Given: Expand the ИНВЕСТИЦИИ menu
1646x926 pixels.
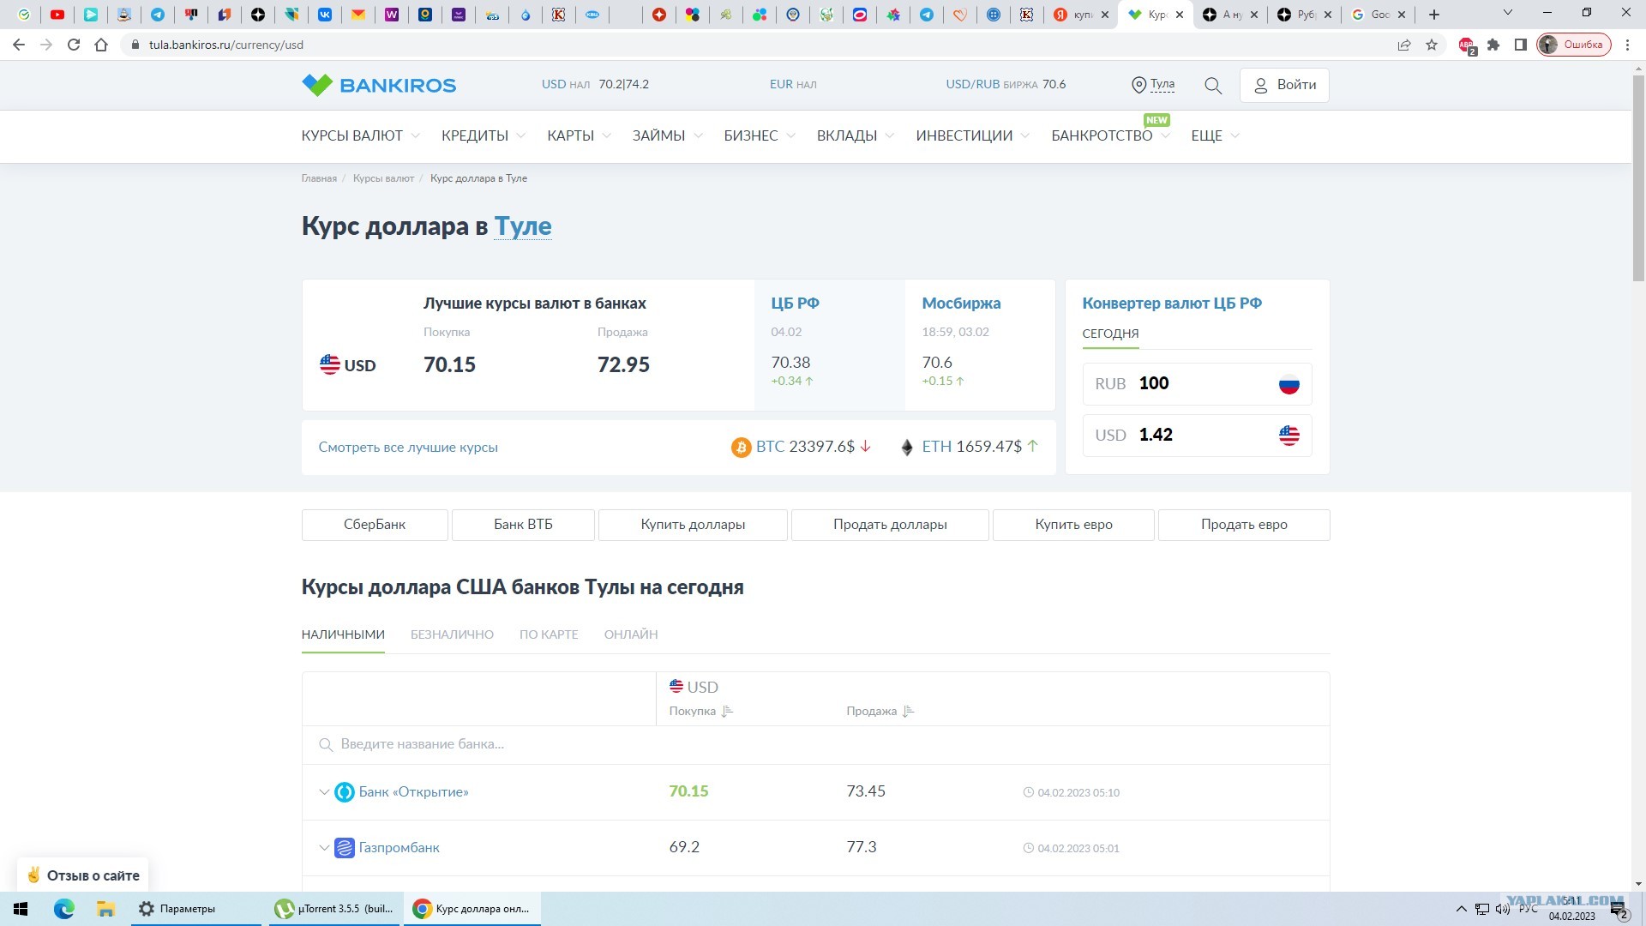Looking at the screenshot, I should point(973,136).
